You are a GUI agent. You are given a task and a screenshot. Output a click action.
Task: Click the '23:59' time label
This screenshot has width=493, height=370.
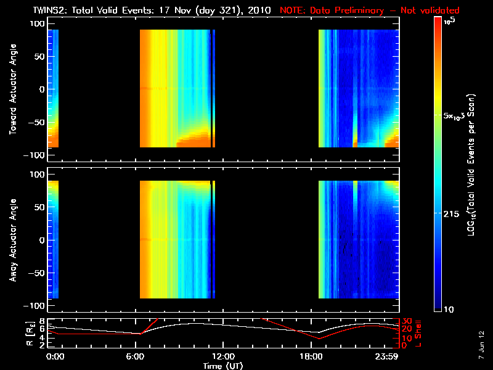click(x=387, y=357)
